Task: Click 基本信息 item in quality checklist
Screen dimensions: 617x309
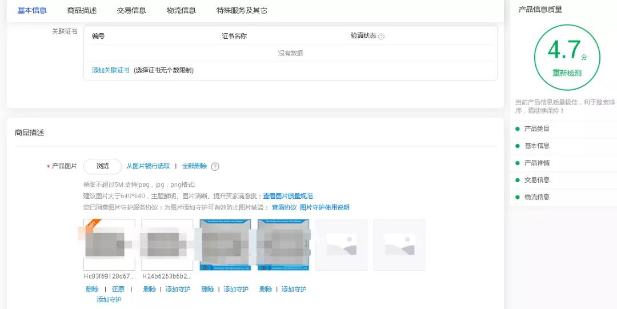Action: [536, 146]
